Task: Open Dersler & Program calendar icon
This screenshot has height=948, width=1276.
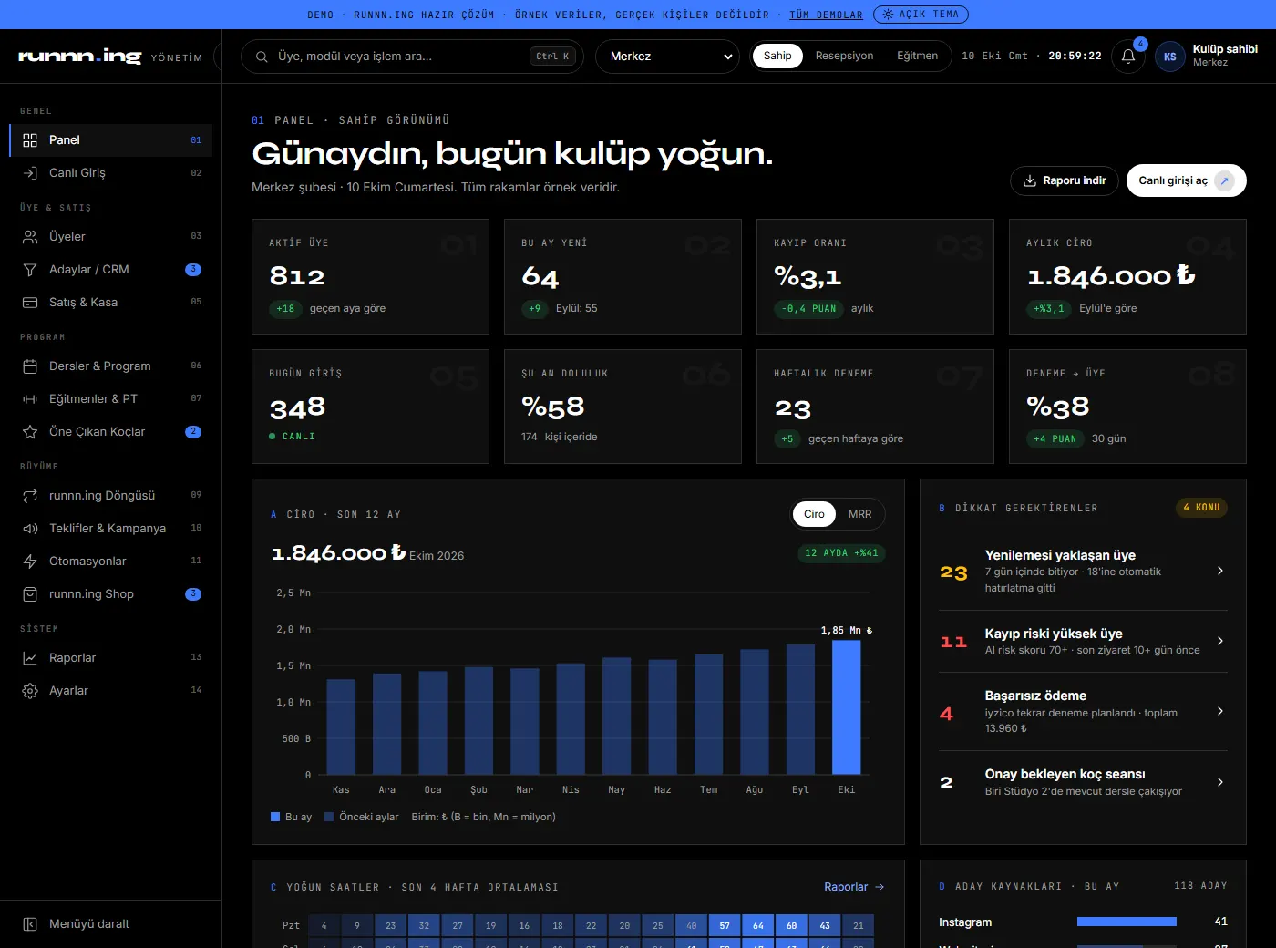Action: [30, 366]
